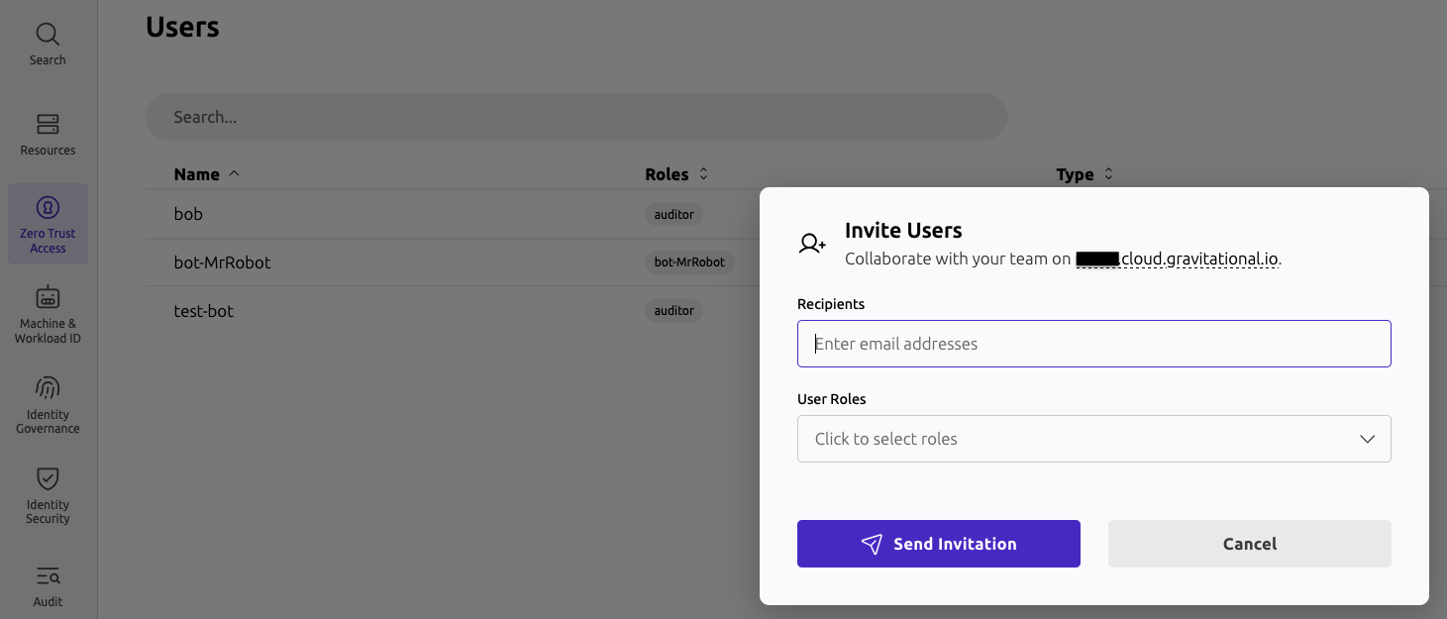Viewport: 1447px width, 619px height.
Task: Select bot-MrRobot from the user list
Action: point(220,262)
